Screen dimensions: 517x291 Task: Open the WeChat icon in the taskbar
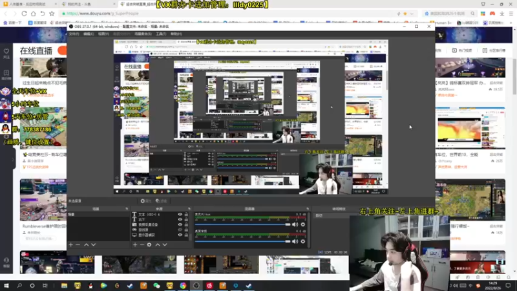[156, 286]
